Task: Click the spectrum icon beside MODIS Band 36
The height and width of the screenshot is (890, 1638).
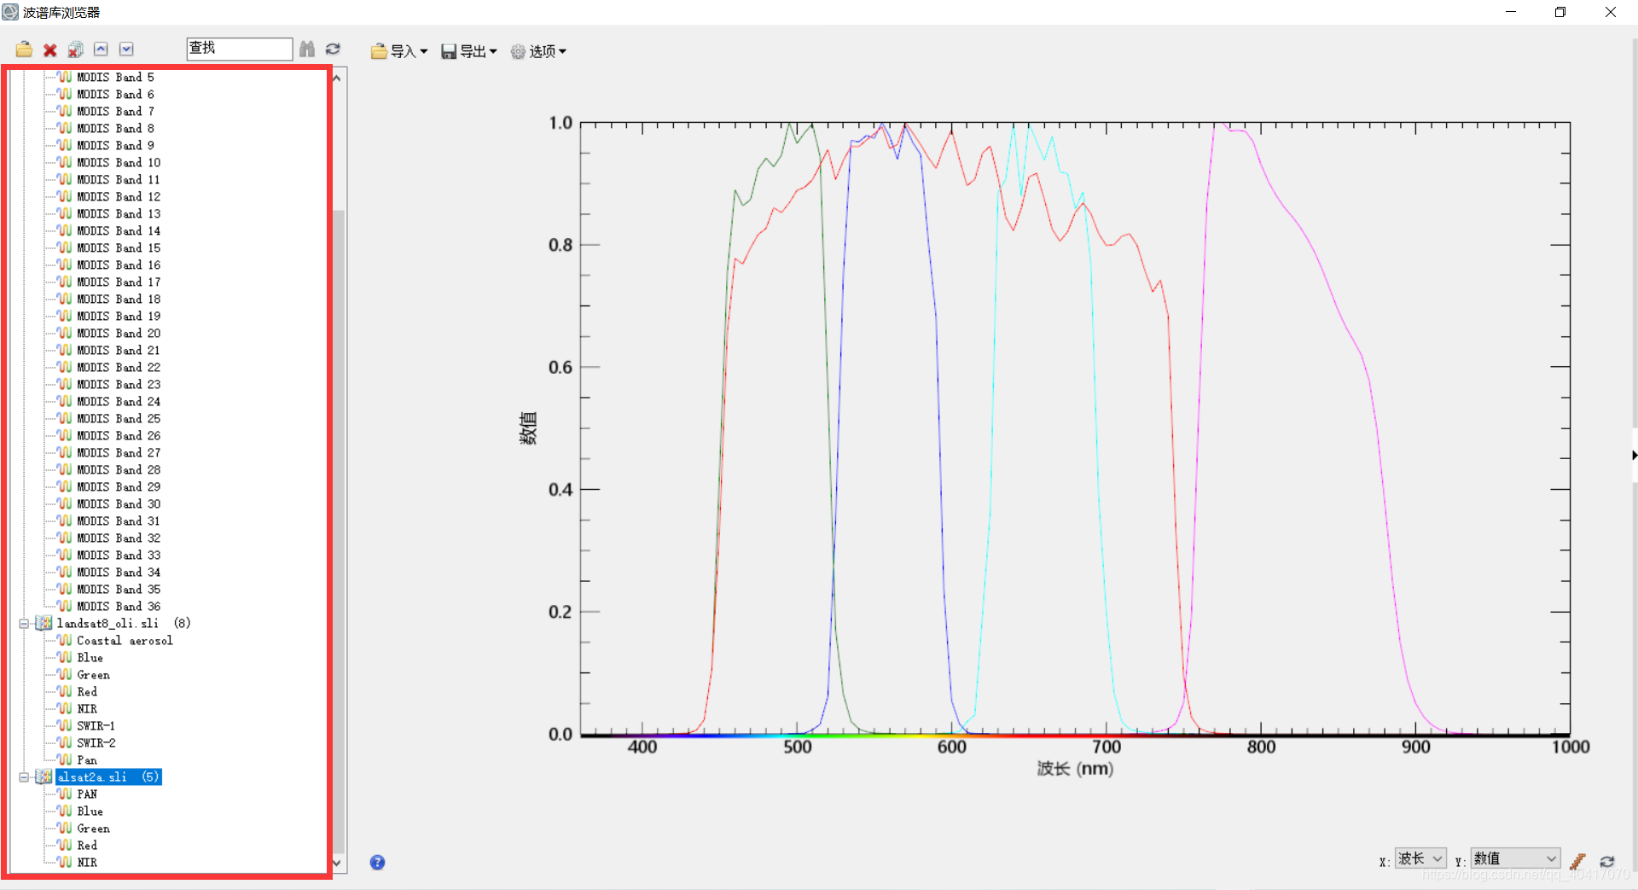Action: [x=65, y=606]
